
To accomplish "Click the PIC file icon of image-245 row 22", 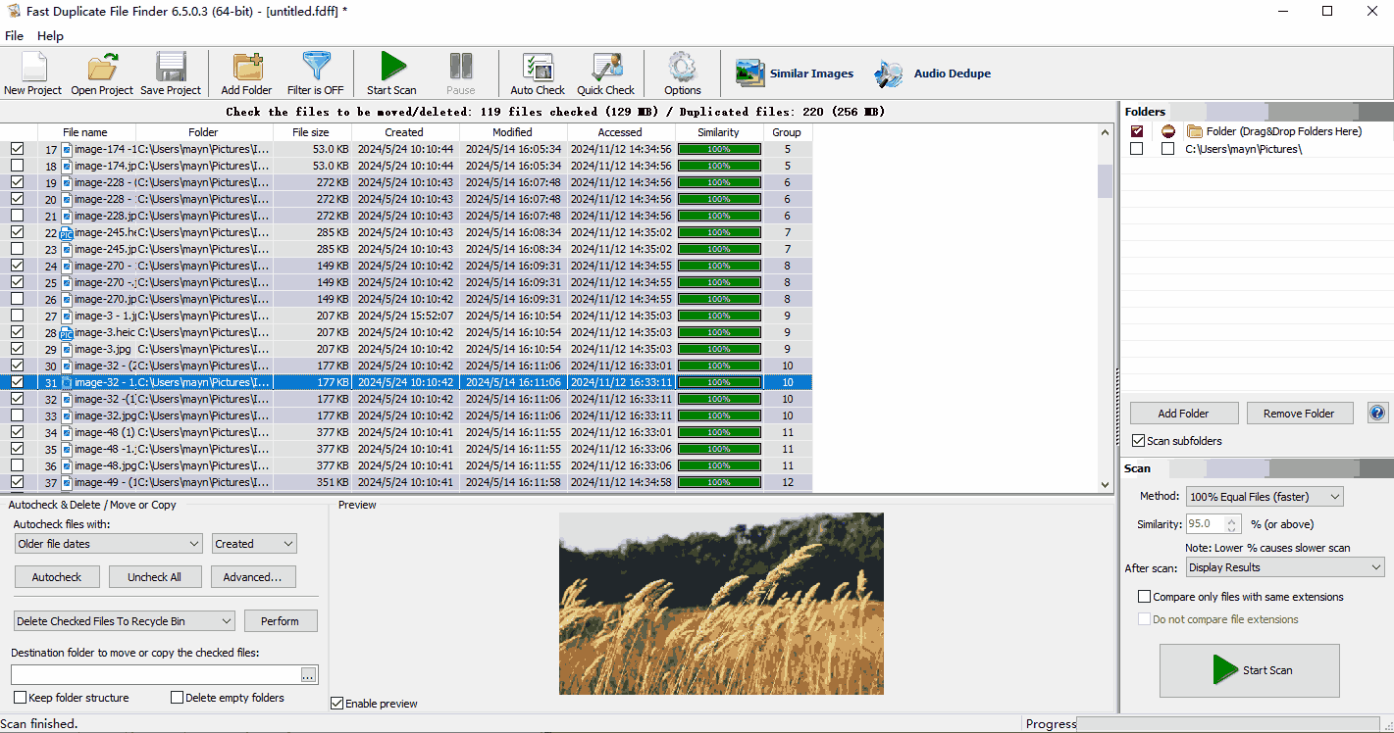I will point(67,232).
